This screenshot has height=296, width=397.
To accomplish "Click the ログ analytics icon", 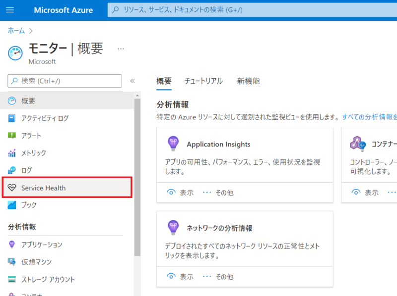I will pos(11,170).
